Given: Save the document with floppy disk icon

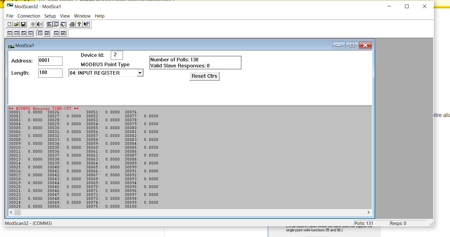Looking at the screenshot, I should tap(23, 24).
